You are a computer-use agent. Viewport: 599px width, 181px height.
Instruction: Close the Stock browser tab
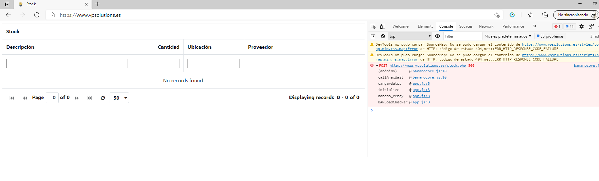(86, 4)
